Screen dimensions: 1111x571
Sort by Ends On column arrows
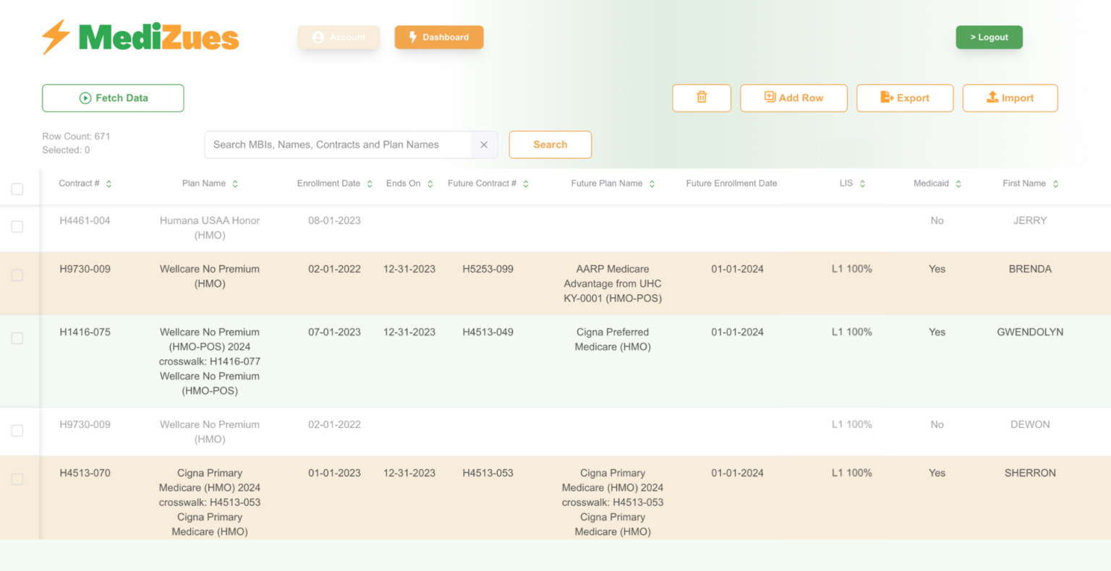430,184
